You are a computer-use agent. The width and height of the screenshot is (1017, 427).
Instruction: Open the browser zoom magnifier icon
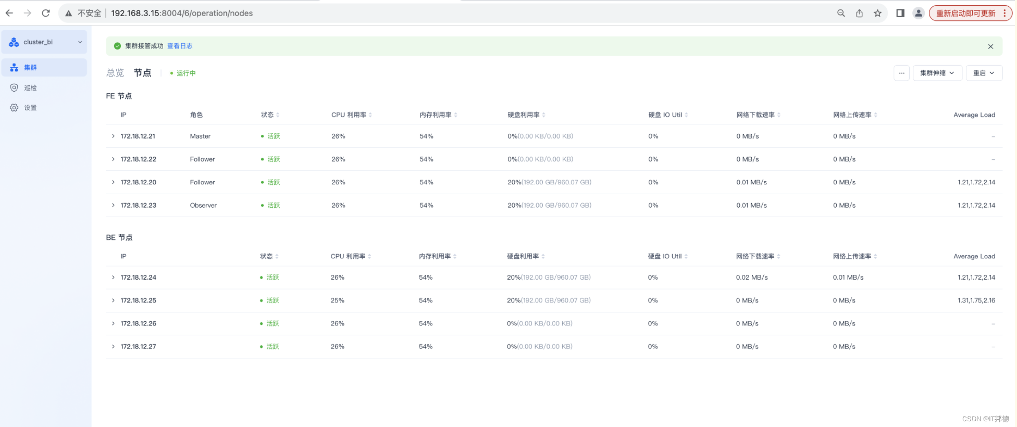[841, 13]
